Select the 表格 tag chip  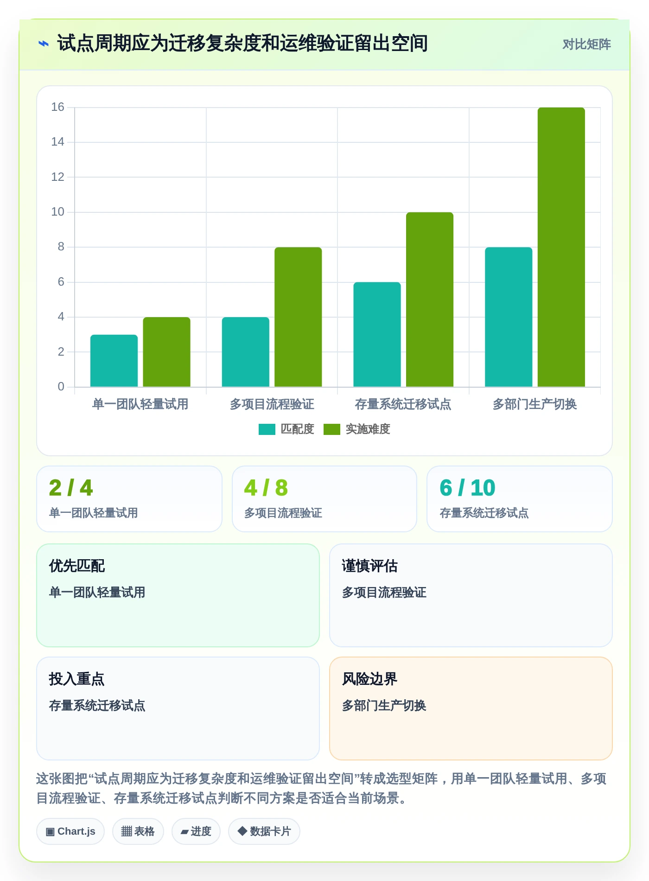(x=138, y=831)
